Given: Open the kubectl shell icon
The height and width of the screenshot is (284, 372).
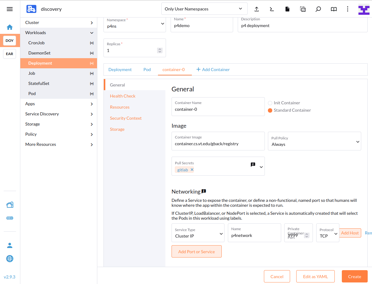Looking at the screenshot, I should coord(272,9).
